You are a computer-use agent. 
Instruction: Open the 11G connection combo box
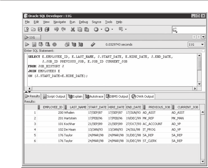tap(196, 45)
